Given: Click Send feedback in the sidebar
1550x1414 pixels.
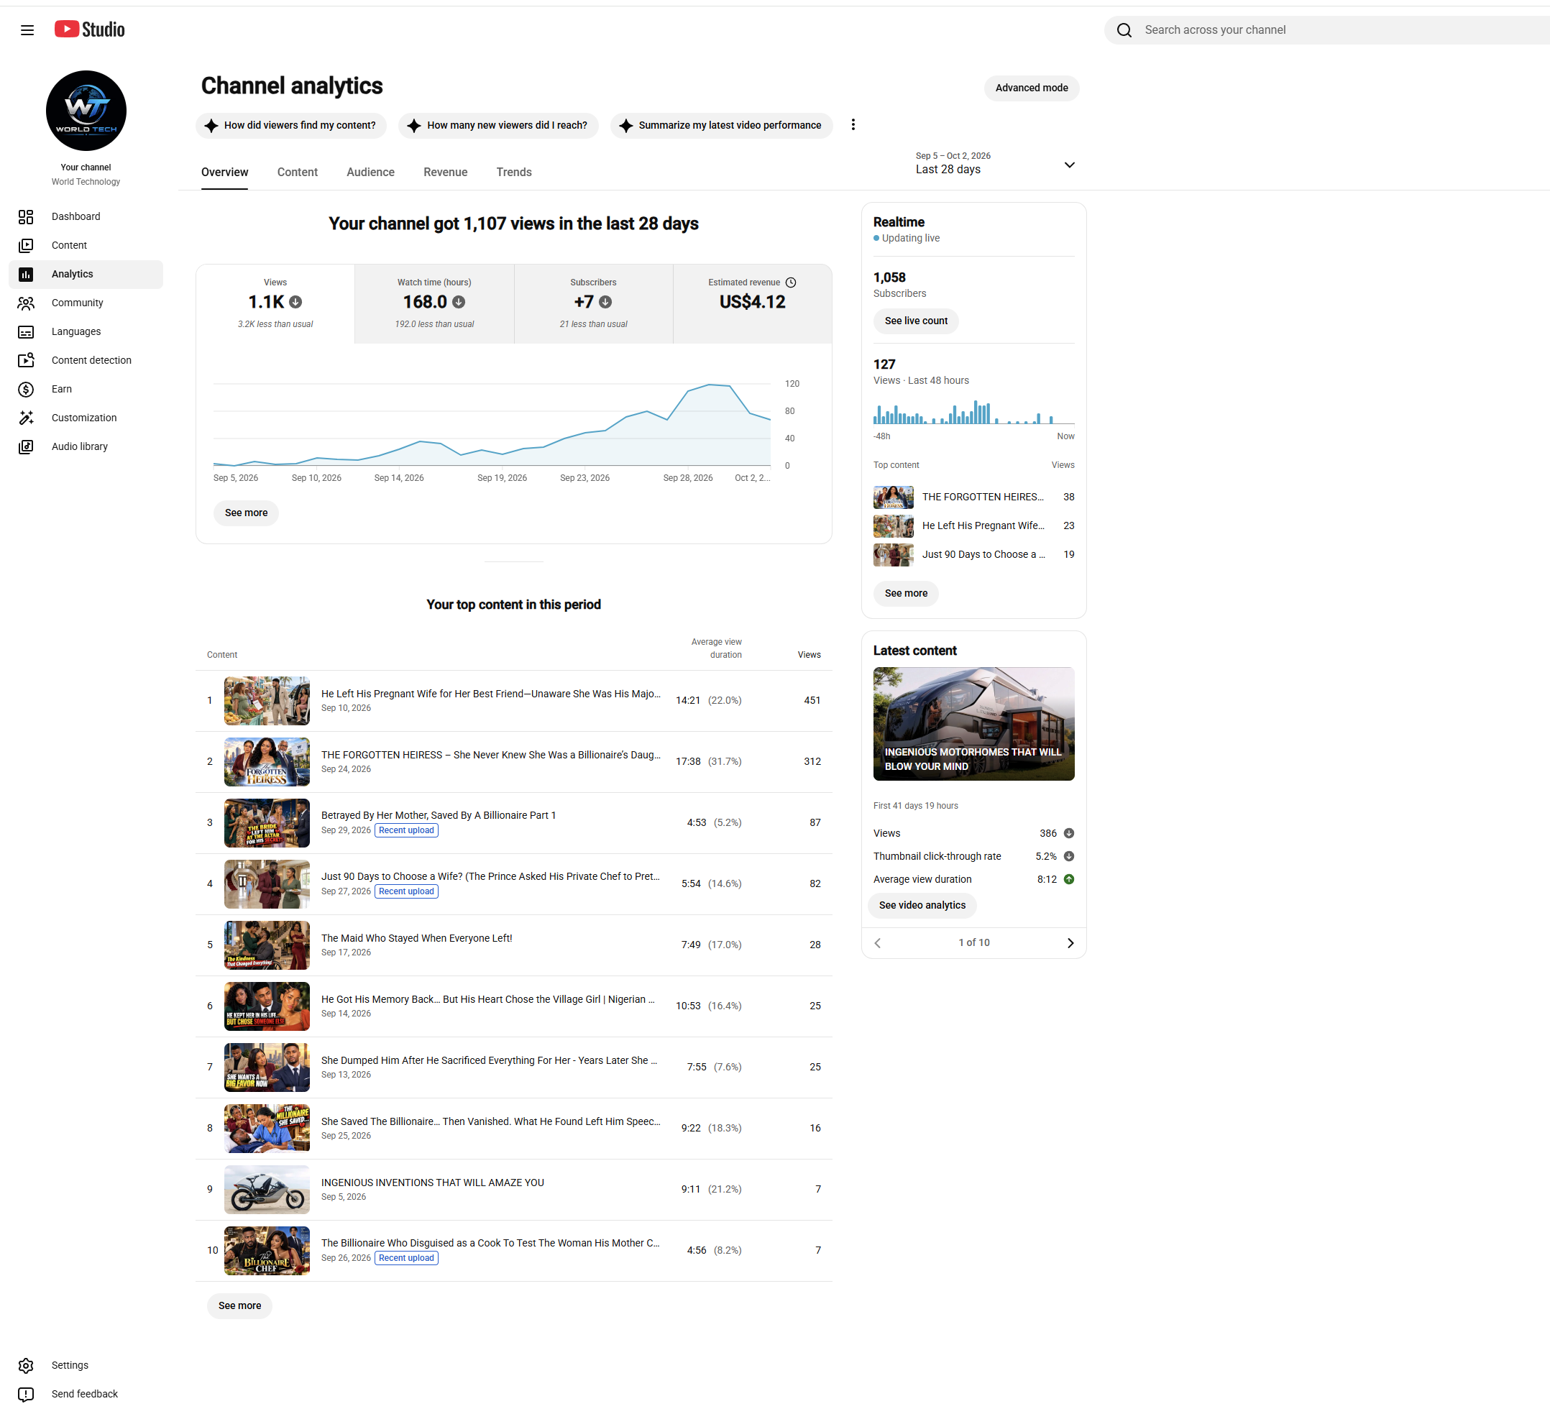Looking at the screenshot, I should (x=86, y=1394).
